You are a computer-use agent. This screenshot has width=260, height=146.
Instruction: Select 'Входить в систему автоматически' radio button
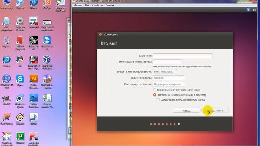(x=154, y=90)
